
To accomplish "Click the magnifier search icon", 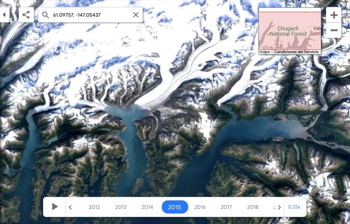I will point(45,15).
